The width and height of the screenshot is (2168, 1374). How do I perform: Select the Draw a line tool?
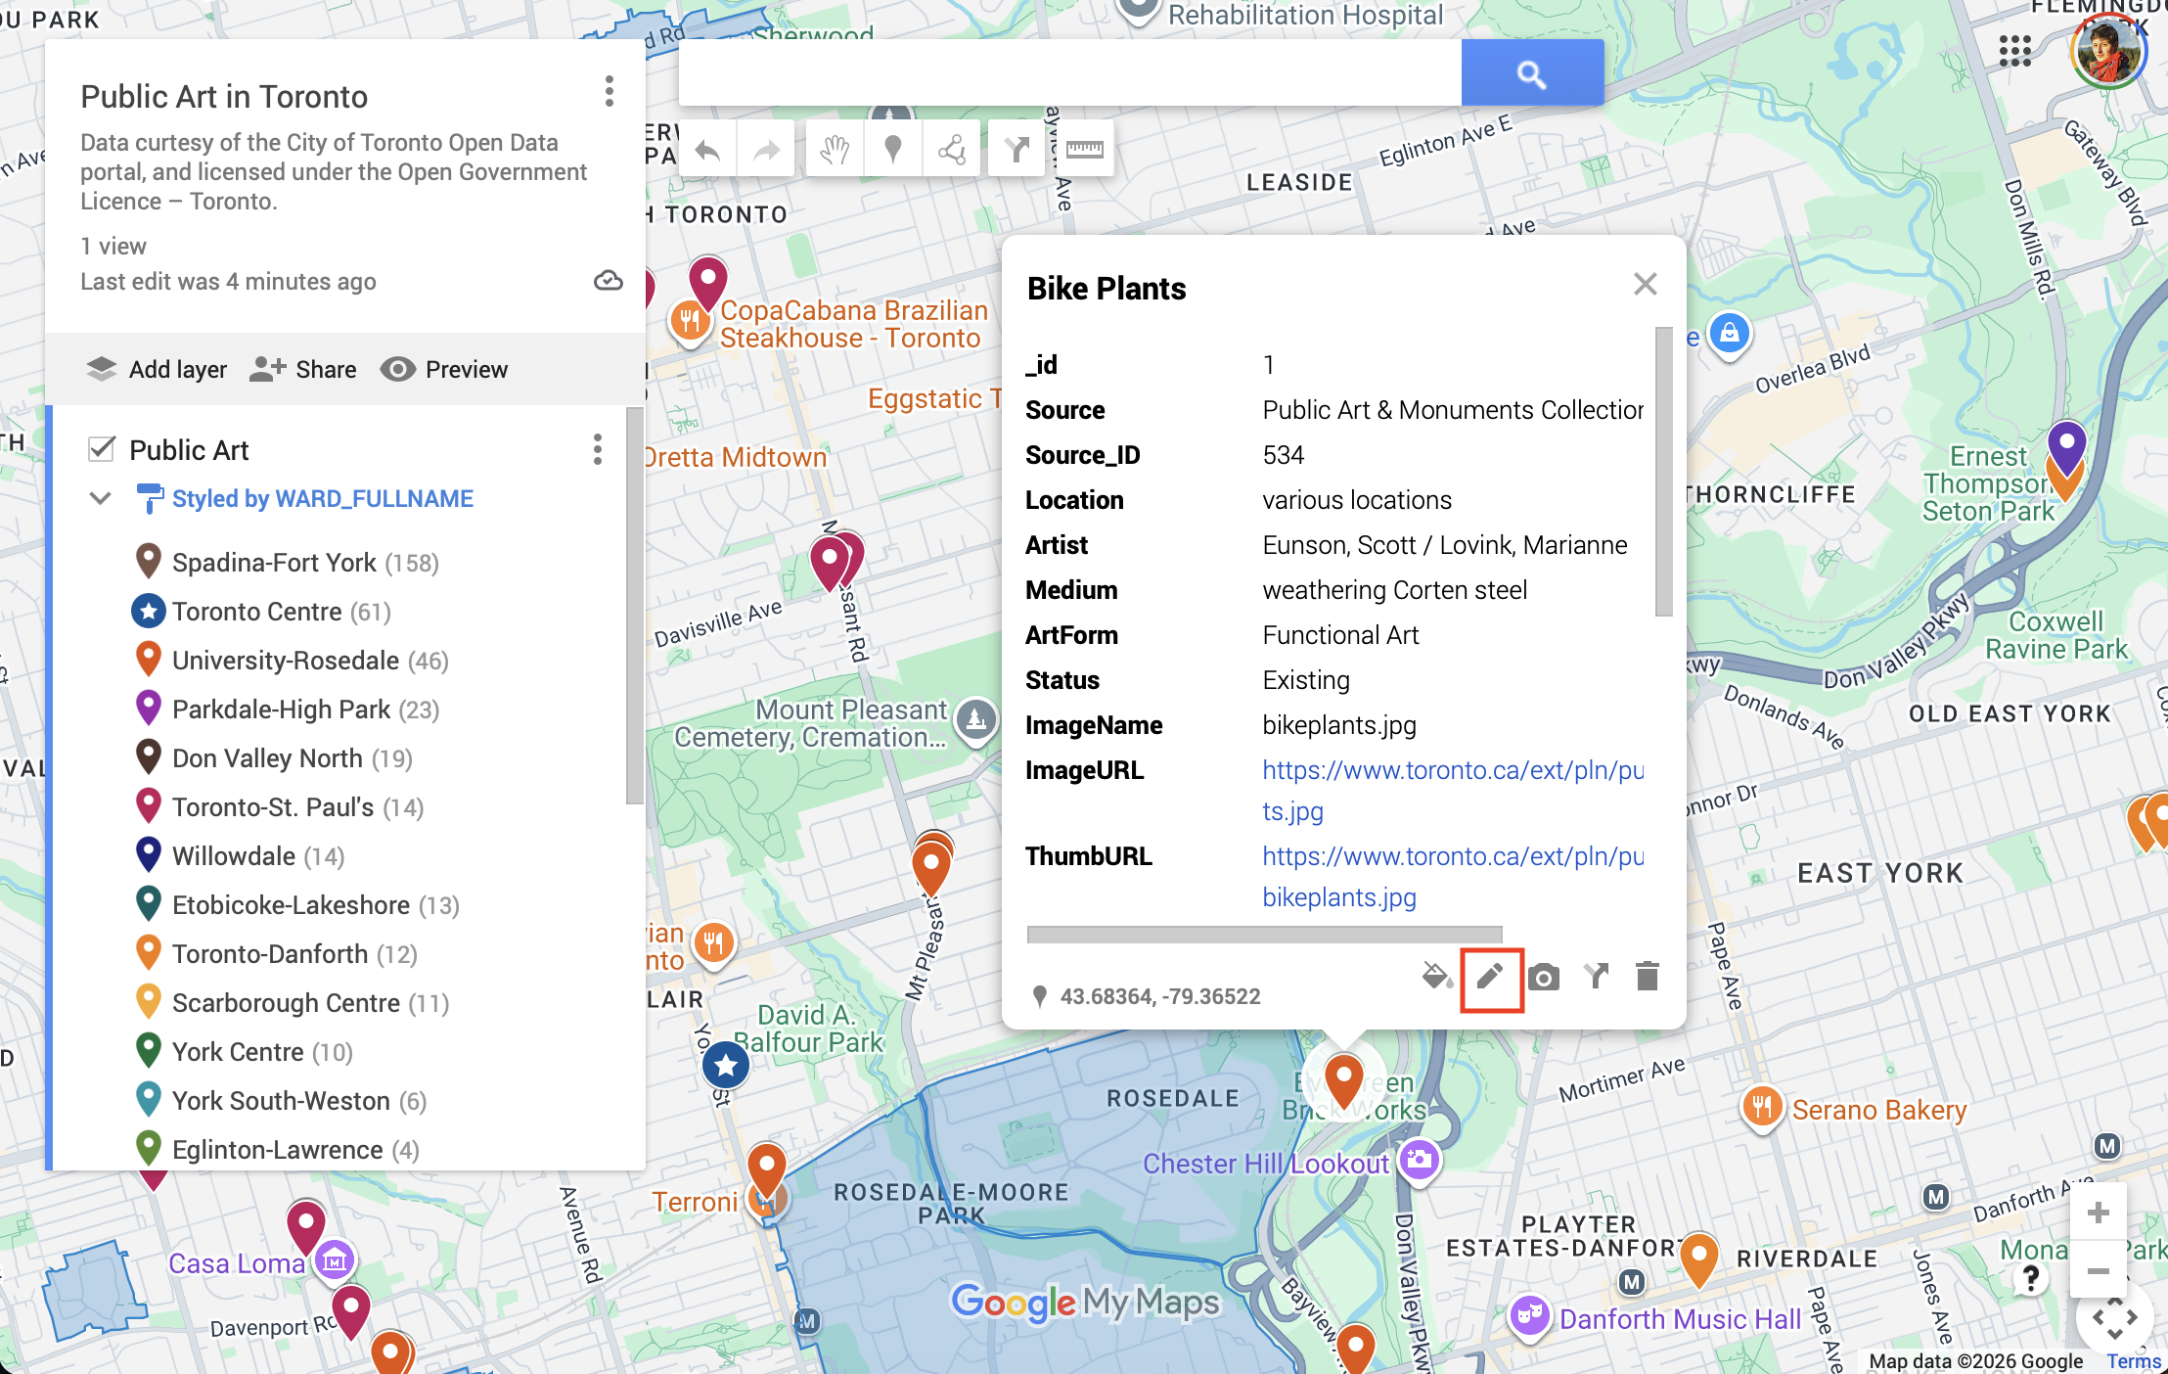click(x=951, y=150)
